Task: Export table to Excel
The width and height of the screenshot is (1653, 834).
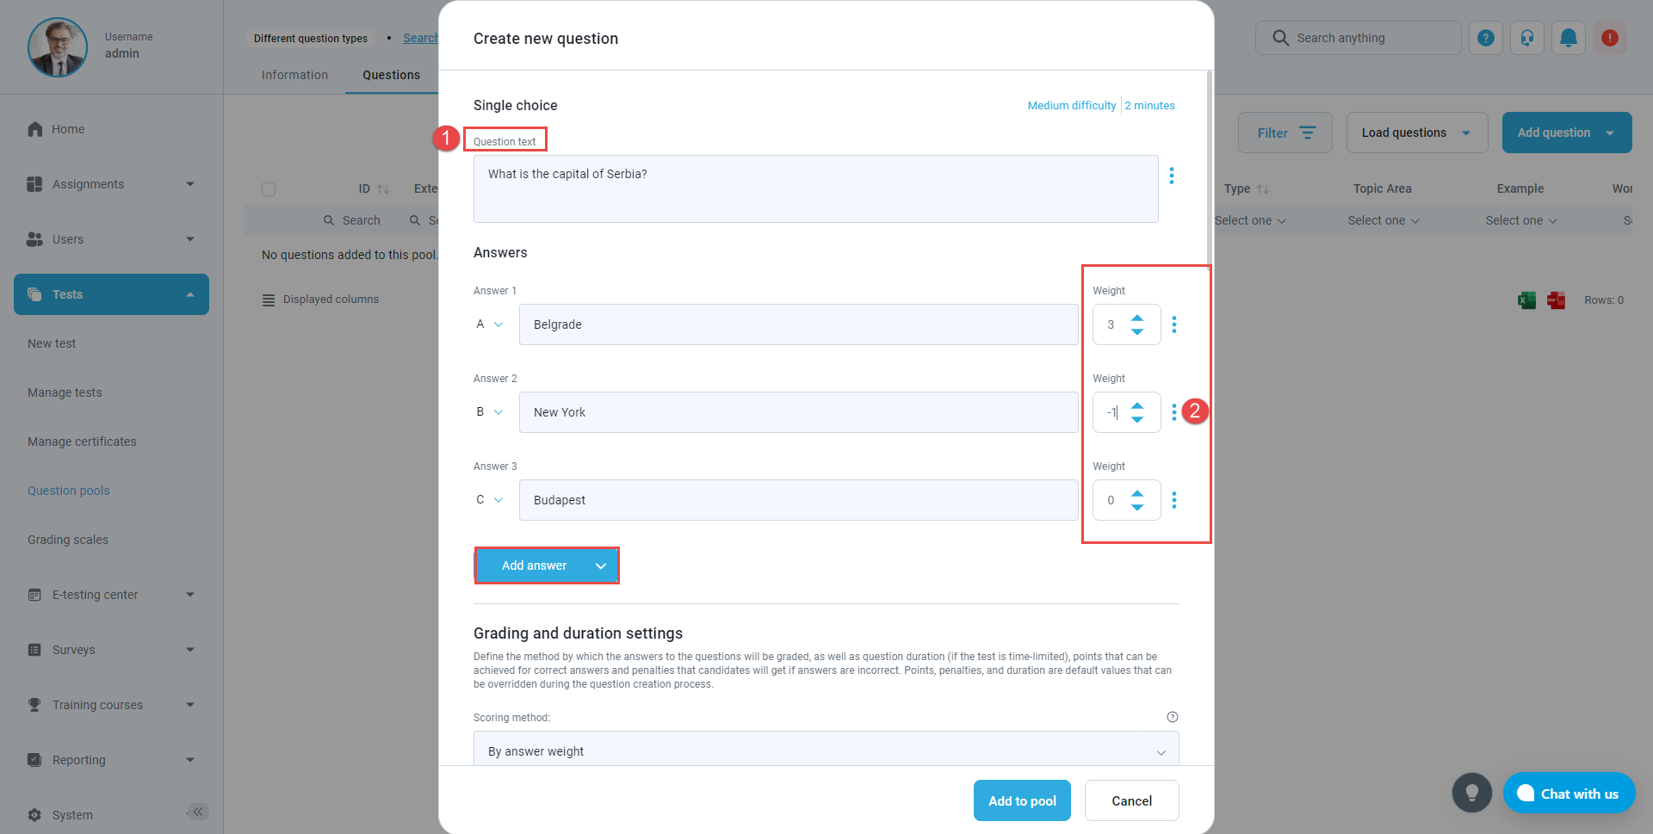Action: pos(1526,300)
